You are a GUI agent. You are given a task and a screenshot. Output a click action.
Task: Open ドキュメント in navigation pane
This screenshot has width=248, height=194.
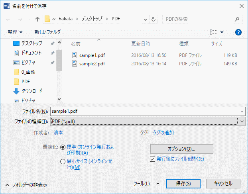click(31, 53)
